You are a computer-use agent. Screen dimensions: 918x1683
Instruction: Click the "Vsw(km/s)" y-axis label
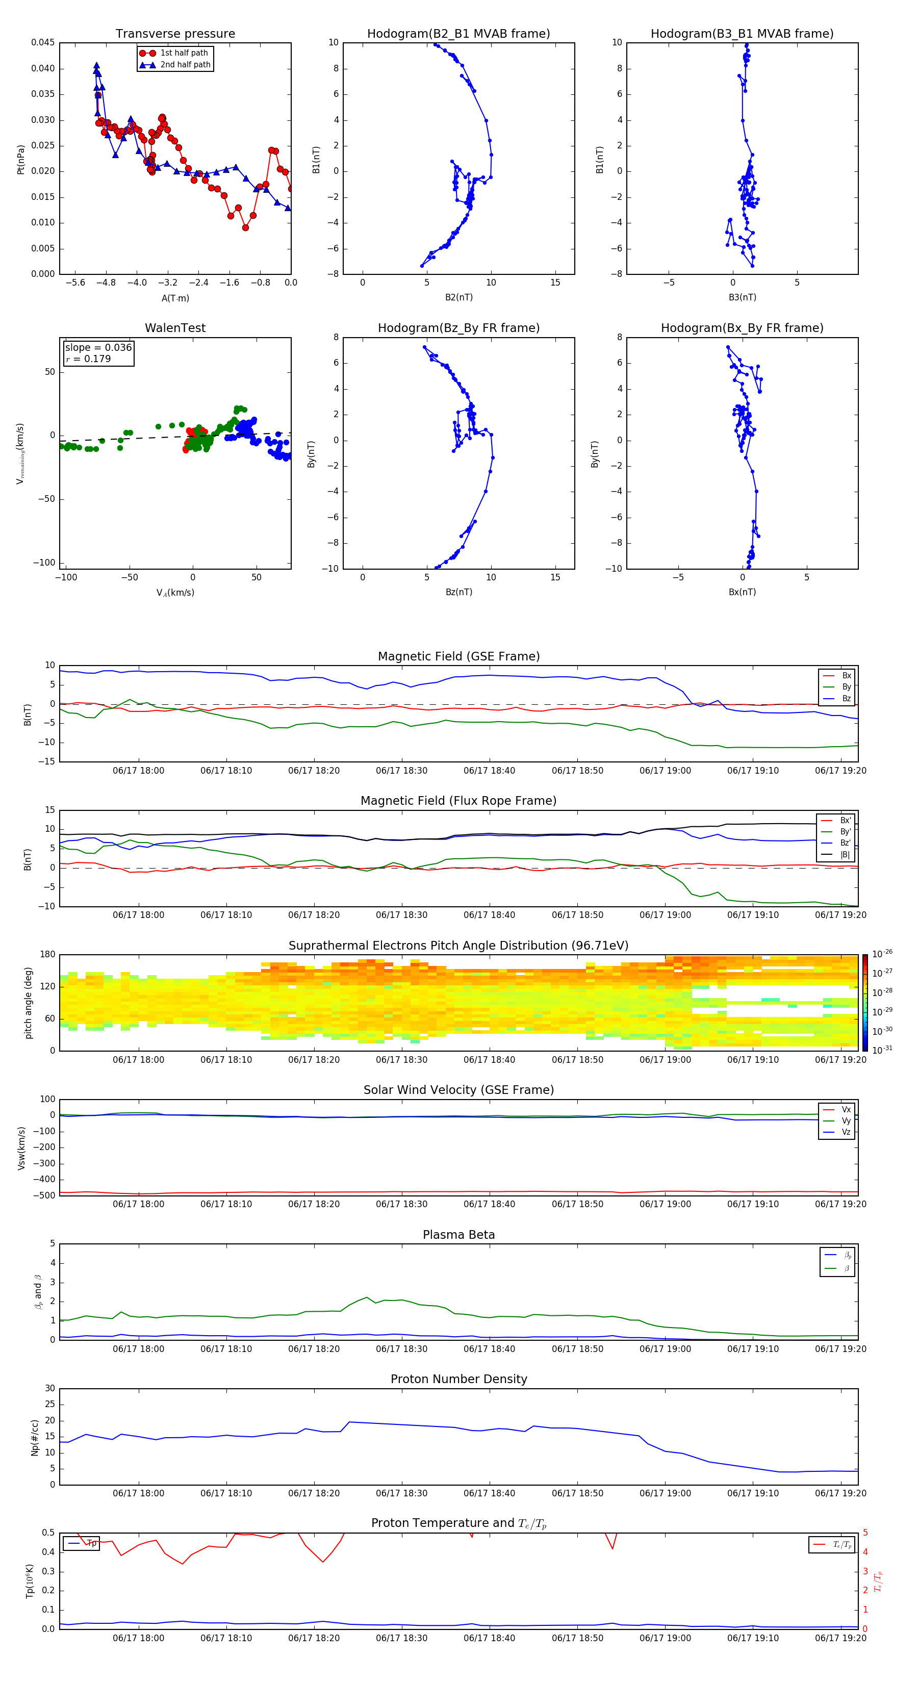tap(21, 1148)
